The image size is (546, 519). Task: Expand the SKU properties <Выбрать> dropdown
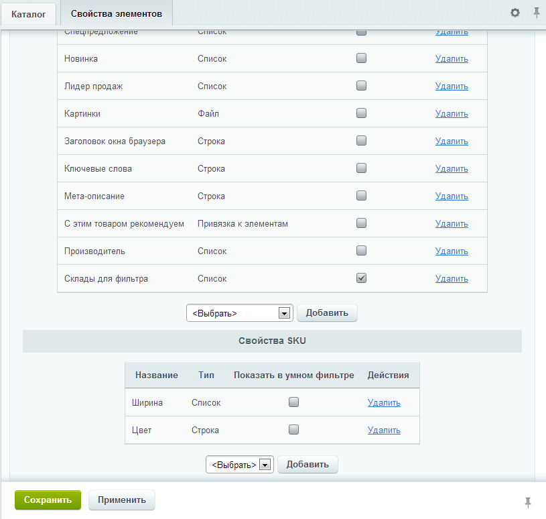click(x=239, y=465)
